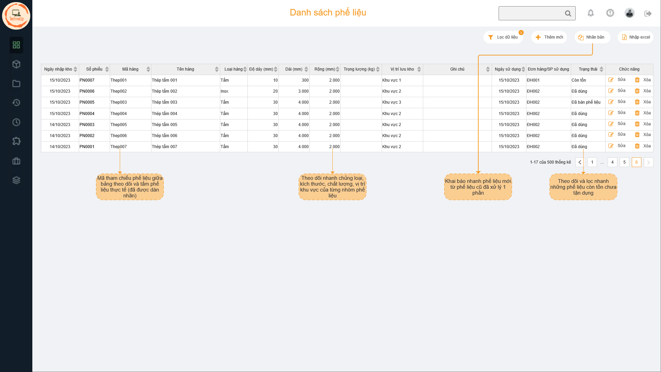Viewport: 661px width, 372px height.
Task: Sort by Tên hàng column arrows
Action: coord(216,69)
